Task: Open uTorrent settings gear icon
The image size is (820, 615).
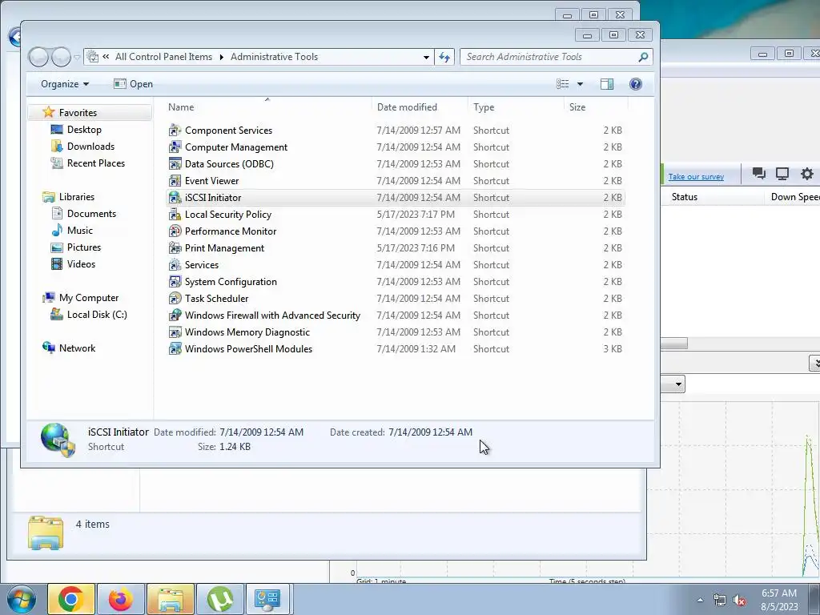Action: (807, 174)
